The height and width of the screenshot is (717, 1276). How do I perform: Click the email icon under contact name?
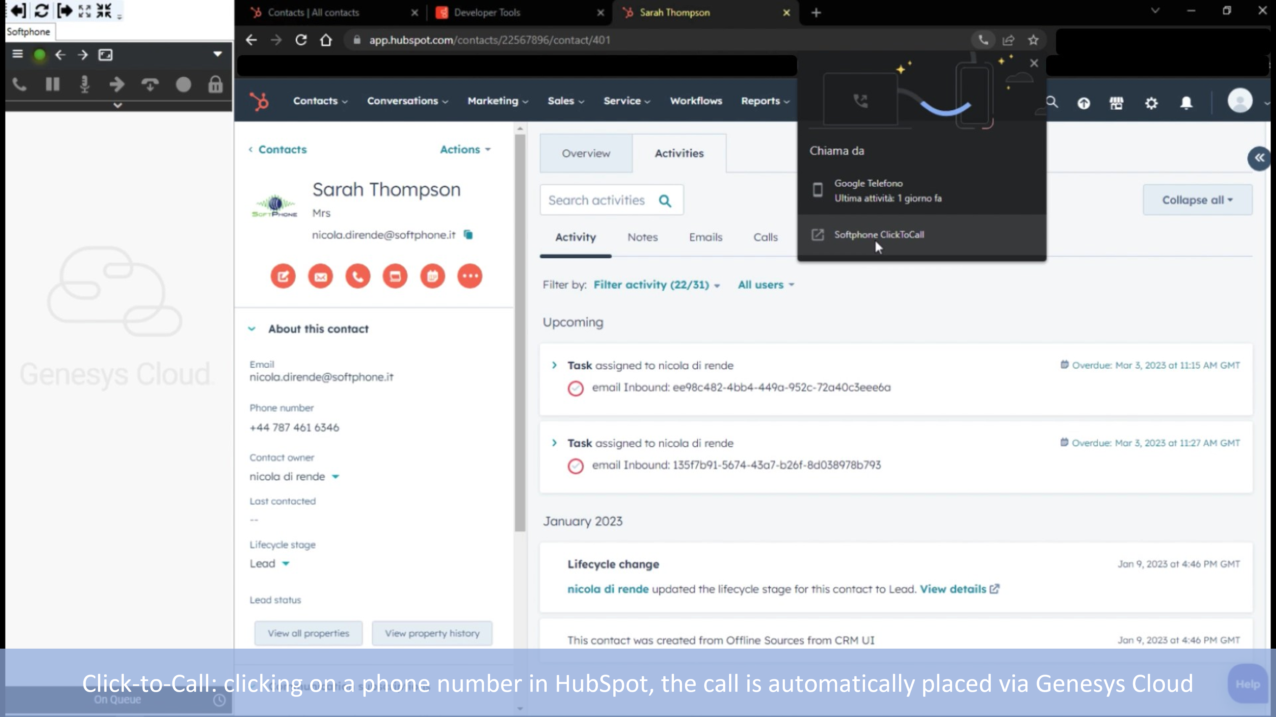point(320,276)
